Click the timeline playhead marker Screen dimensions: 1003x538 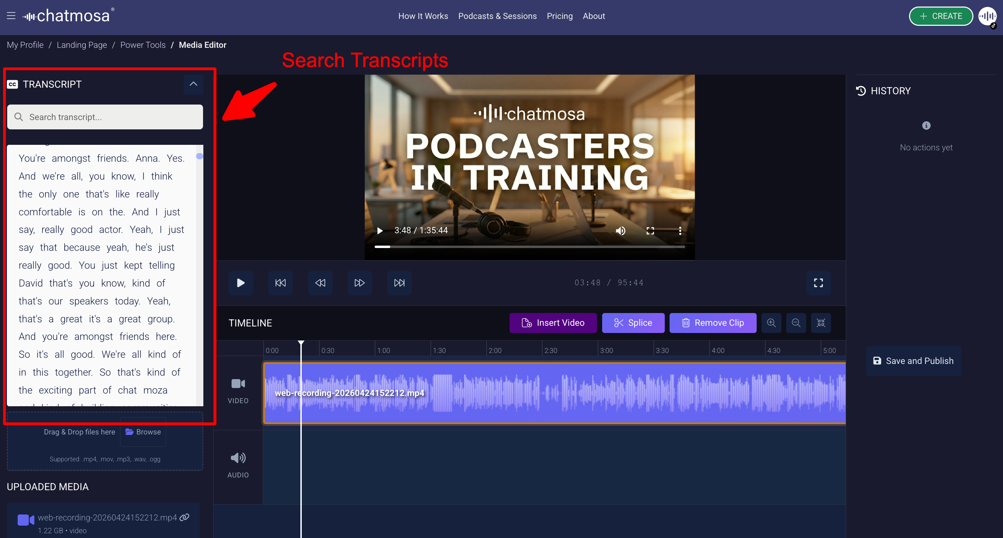click(301, 343)
